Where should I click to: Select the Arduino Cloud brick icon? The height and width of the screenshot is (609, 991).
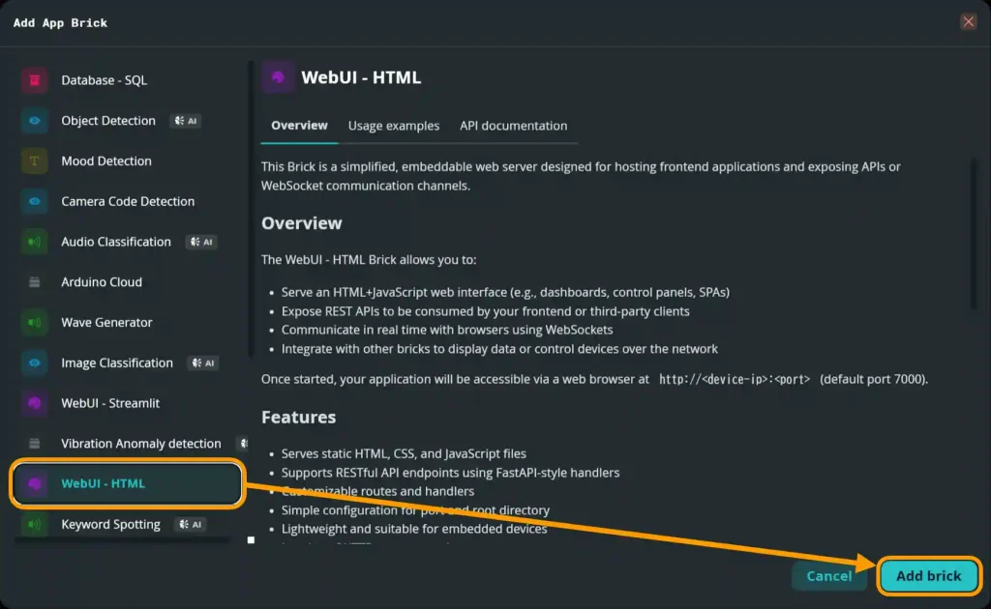click(35, 282)
